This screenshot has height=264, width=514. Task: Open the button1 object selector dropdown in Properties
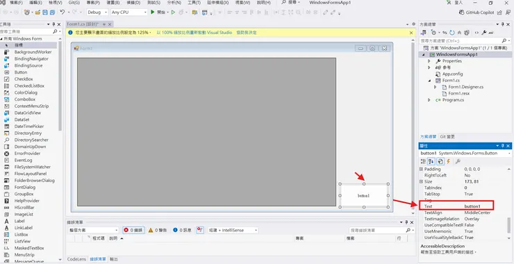click(x=510, y=153)
